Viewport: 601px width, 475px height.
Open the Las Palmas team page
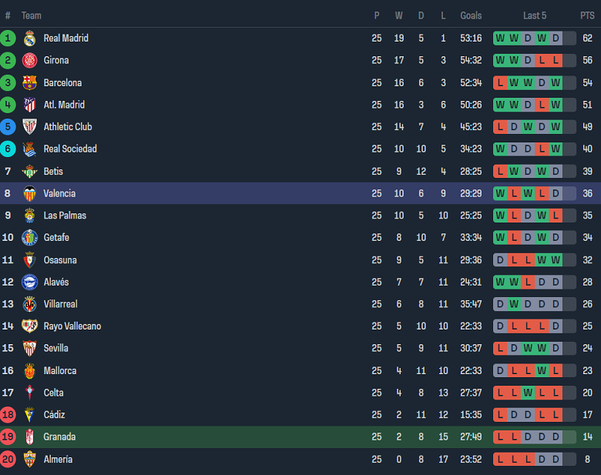[x=65, y=216]
